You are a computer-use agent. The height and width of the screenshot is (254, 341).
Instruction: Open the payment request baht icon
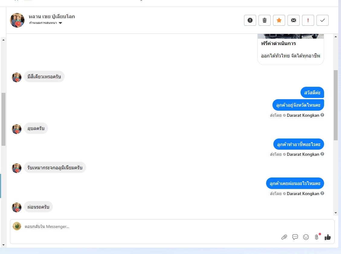[317, 237]
